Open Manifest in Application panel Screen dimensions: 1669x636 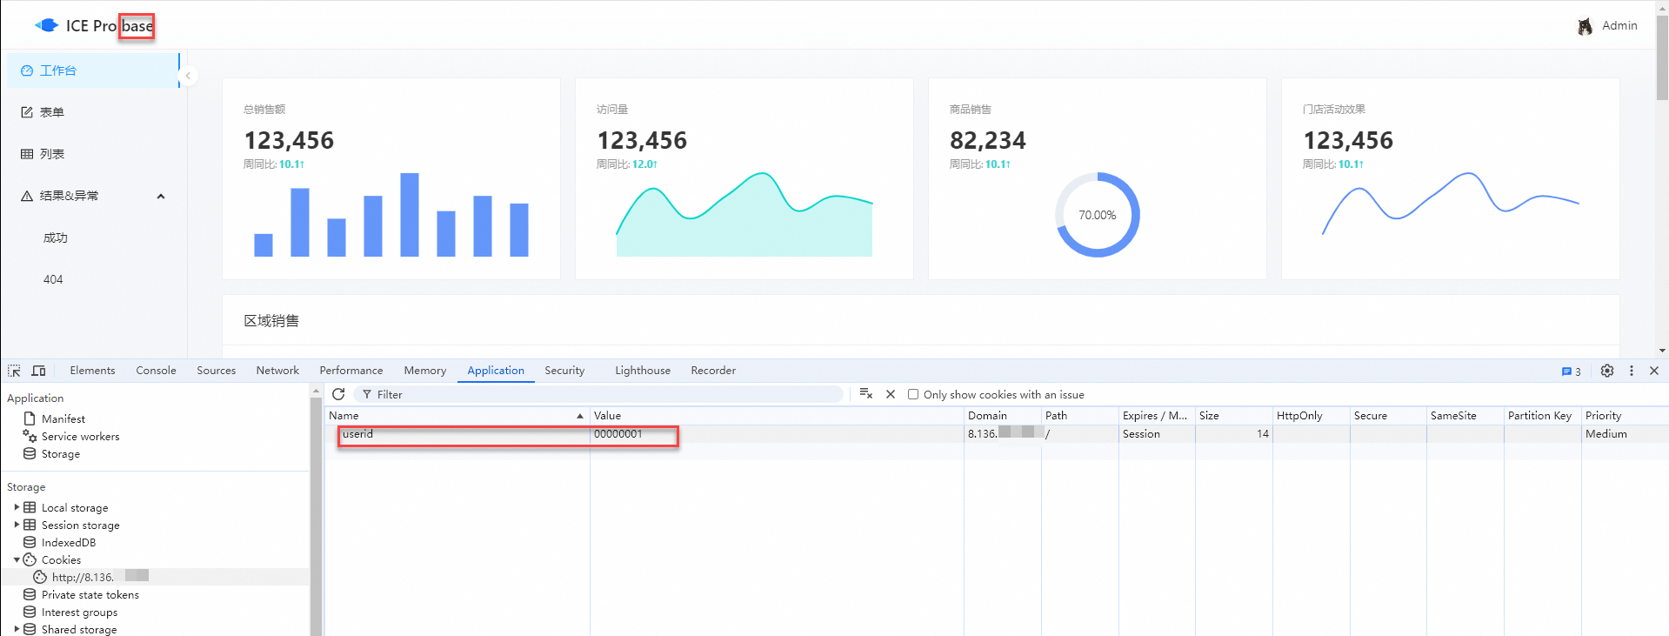(63, 419)
